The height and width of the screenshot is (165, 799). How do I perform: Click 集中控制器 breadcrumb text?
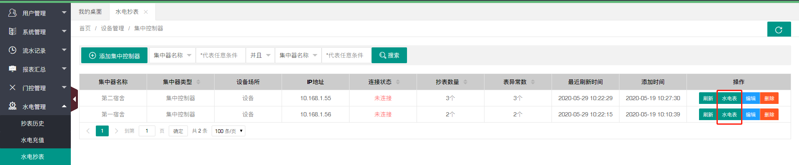149,28
